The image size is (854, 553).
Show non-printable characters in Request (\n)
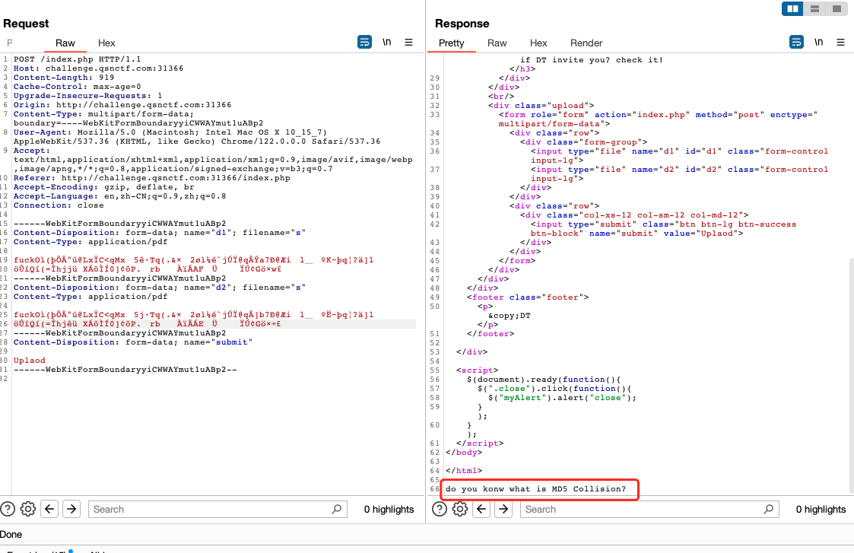[x=386, y=43]
